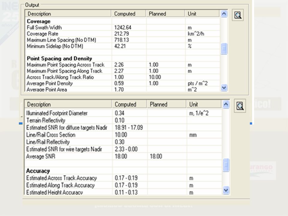Select the bold Coverage section heading
Image resolution: width=288 pixels, height=216 pixels.
click(x=39, y=21)
